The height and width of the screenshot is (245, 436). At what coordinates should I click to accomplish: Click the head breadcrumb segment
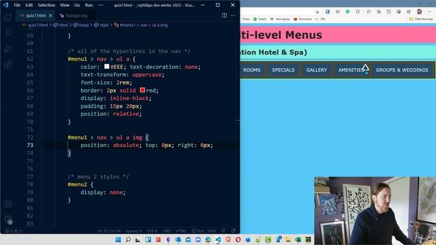click(81, 25)
